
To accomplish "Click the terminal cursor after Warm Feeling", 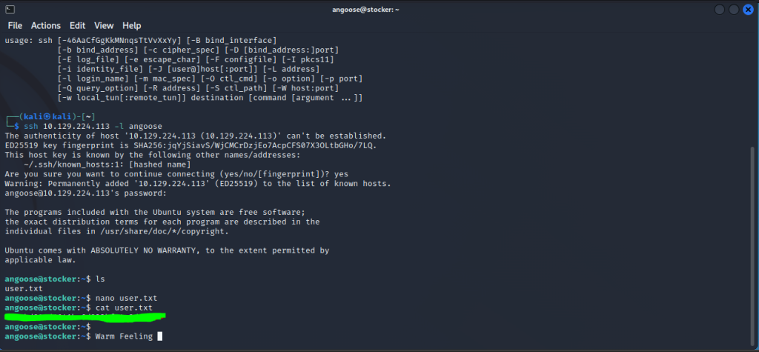I will click(160, 336).
